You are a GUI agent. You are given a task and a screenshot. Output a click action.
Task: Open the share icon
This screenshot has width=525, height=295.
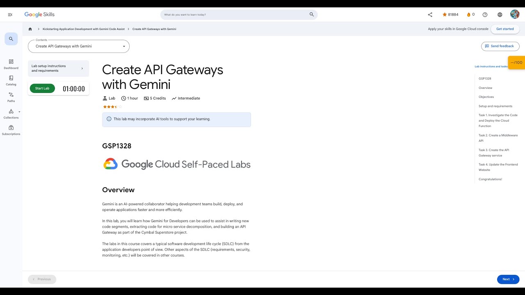tap(430, 15)
